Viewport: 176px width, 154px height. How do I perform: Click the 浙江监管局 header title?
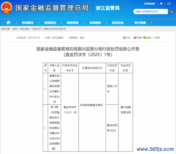pos(108,8)
